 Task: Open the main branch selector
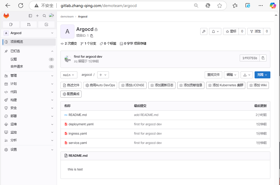pos(69,75)
